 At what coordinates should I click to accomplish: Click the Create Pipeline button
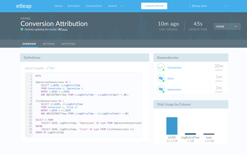tap(154, 6)
